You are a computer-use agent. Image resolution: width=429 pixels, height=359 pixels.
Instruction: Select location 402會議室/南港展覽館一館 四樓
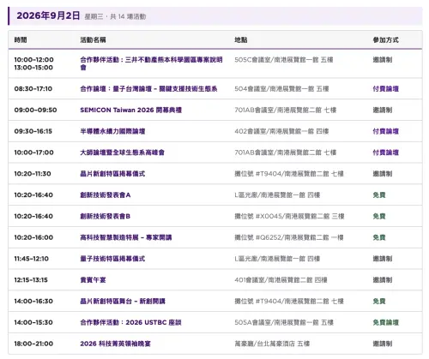tap(281, 131)
